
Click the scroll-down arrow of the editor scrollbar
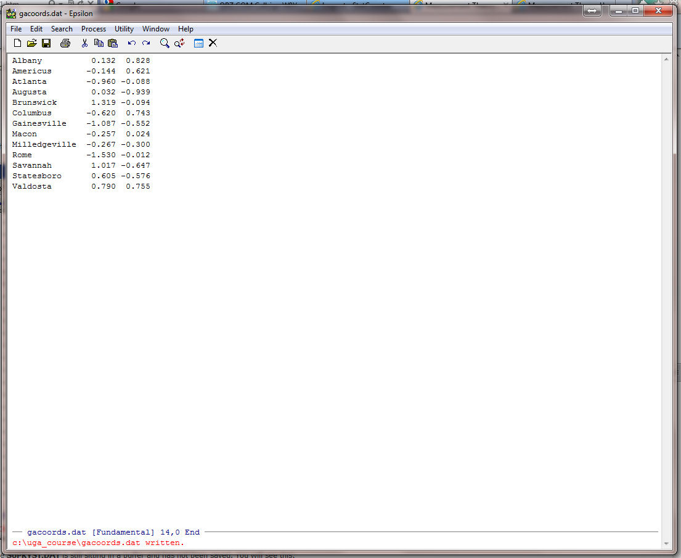pyautogui.click(x=666, y=543)
